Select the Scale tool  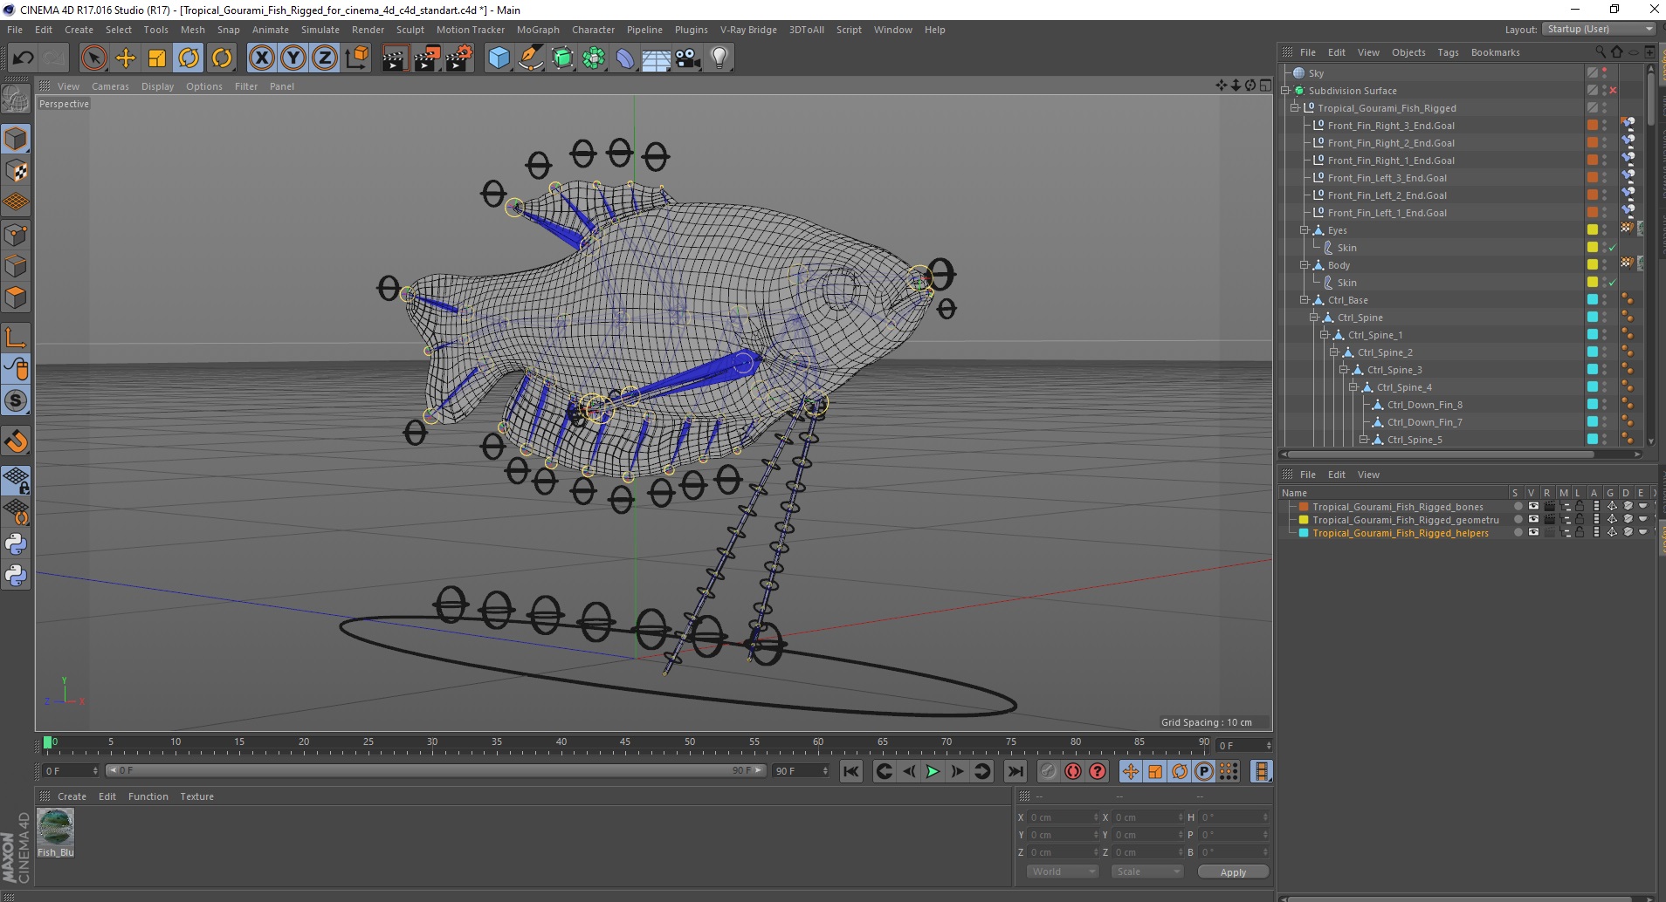[x=157, y=58]
